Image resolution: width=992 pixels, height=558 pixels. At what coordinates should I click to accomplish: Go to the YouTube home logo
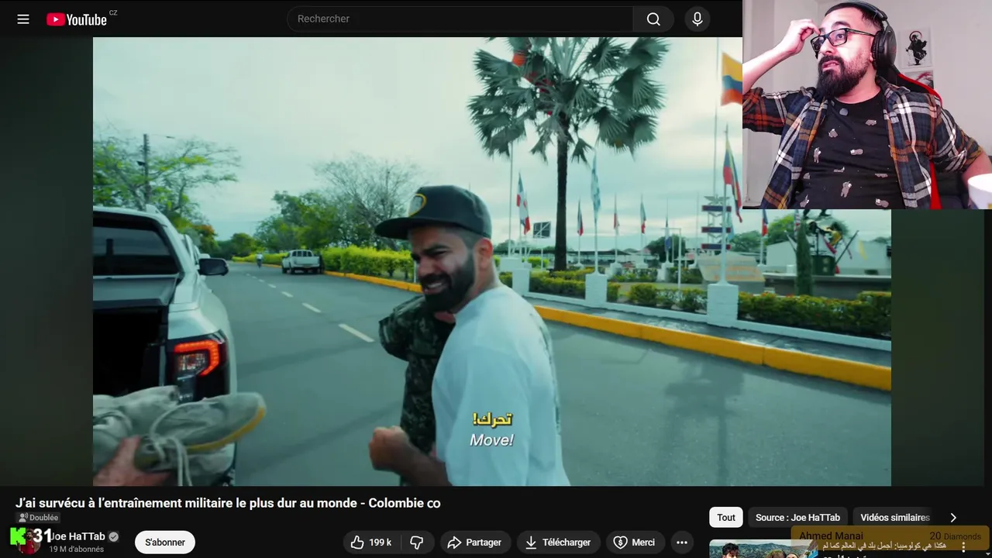pyautogui.click(x=77, y=19)
